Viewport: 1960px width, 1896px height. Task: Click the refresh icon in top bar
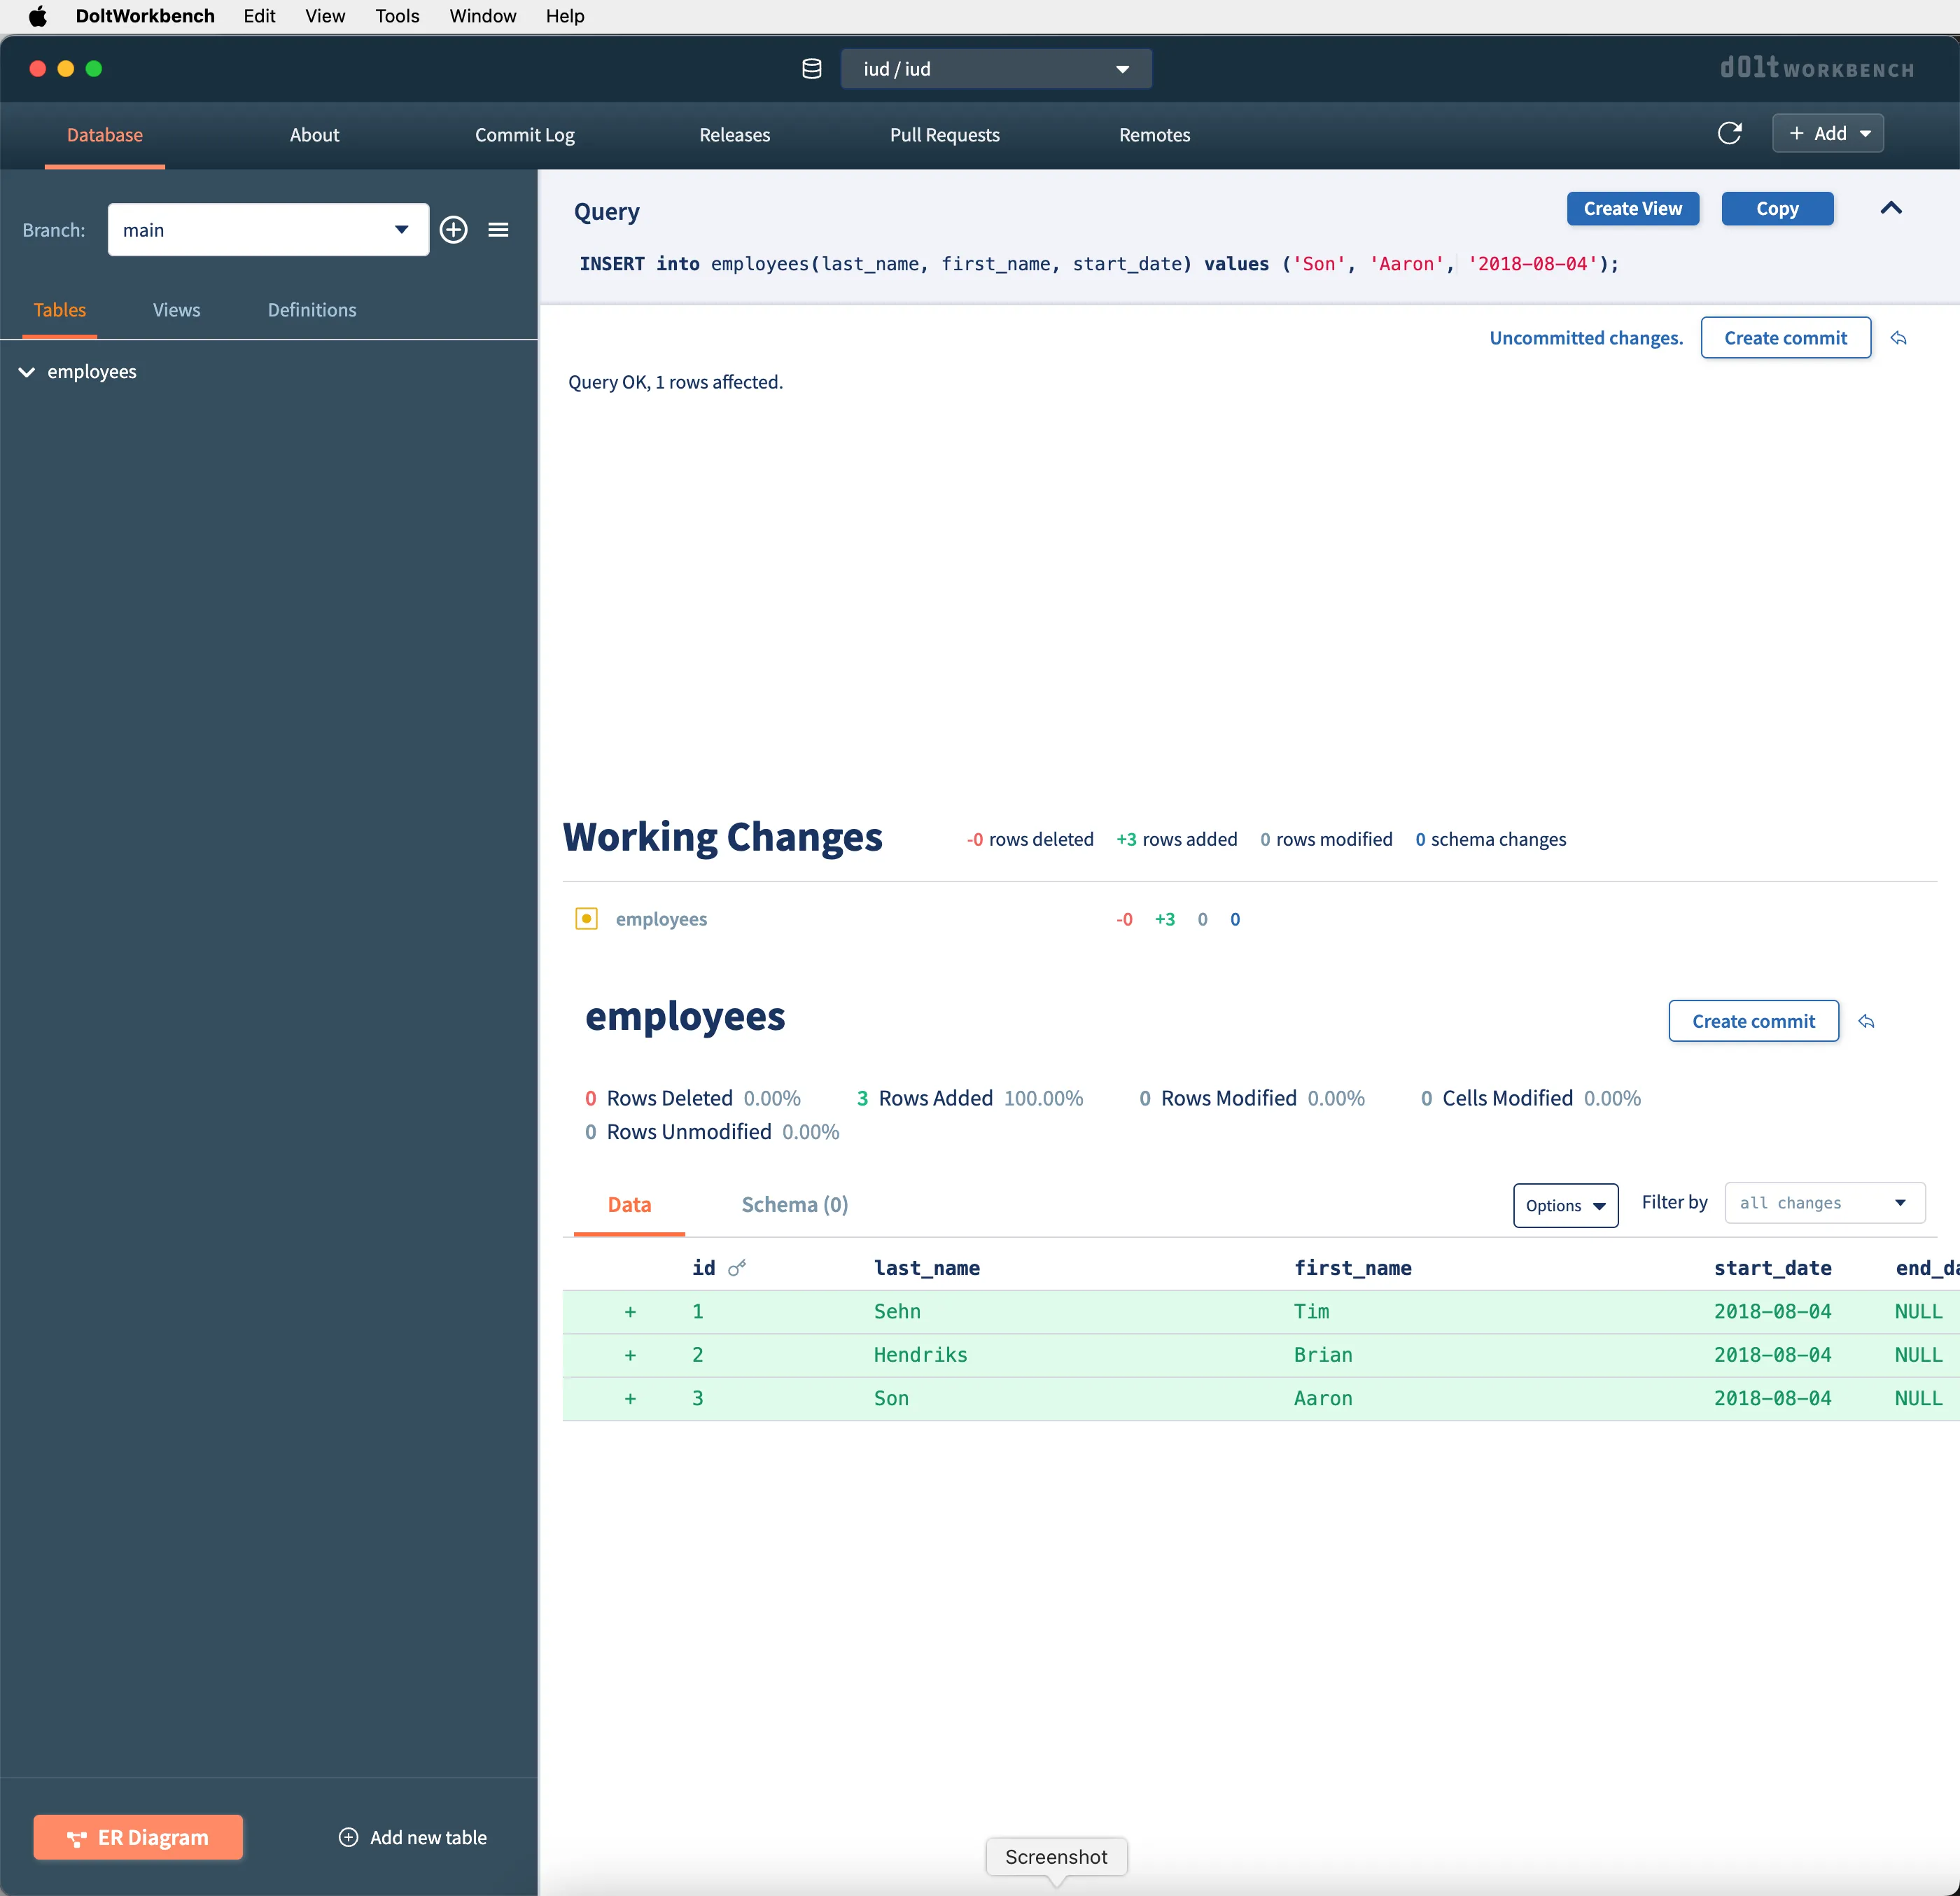click(x=1729, y=133)
